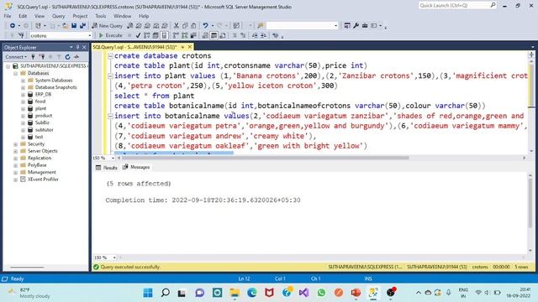
Task: Open Windows Start menu on taskbar
Action: pos(148,293)
